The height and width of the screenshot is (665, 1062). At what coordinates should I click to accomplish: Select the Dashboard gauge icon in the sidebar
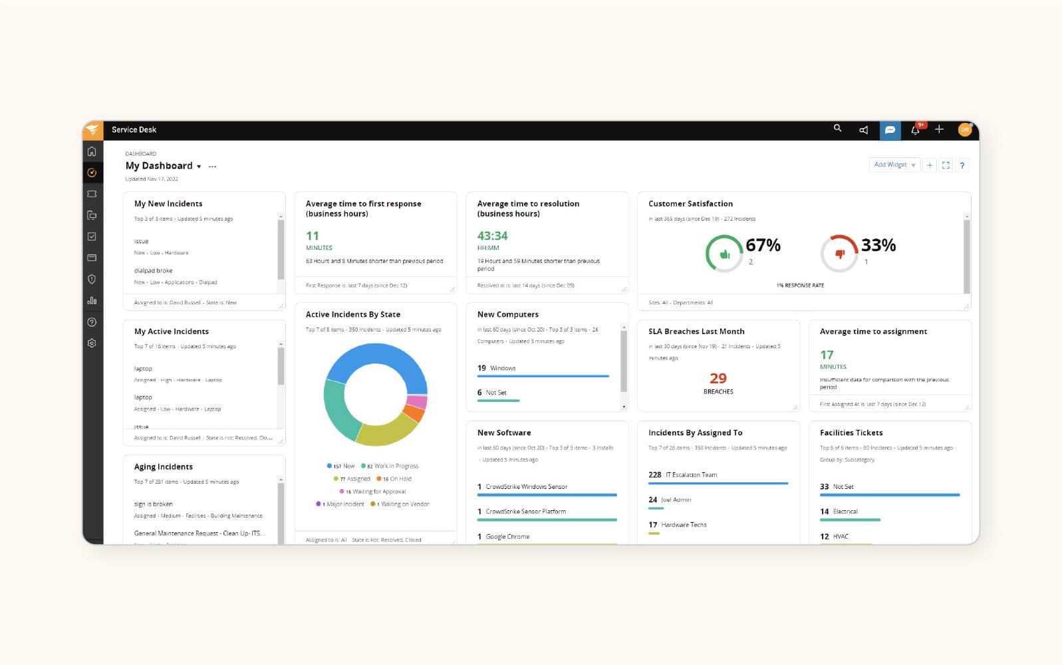click(x=92, y=173)
